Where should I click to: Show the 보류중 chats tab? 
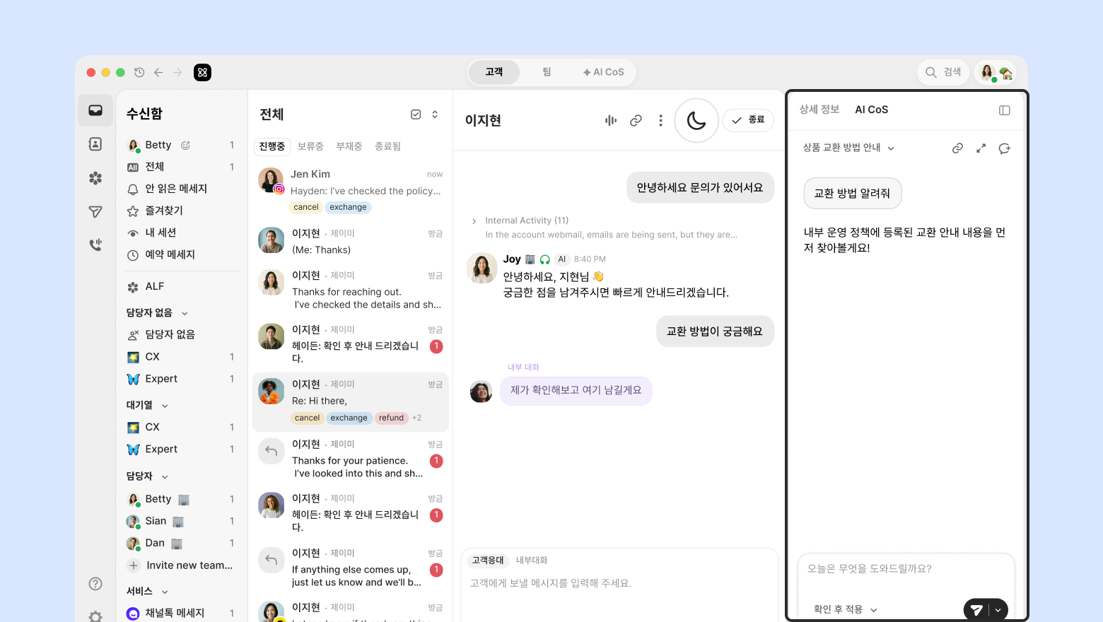[310, 146]
